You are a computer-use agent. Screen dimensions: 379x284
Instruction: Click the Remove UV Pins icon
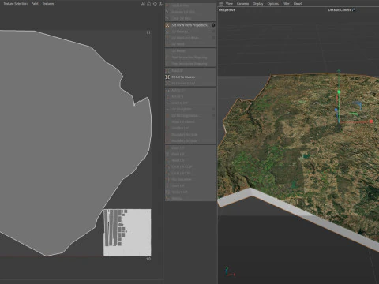[x=167, y=12]
